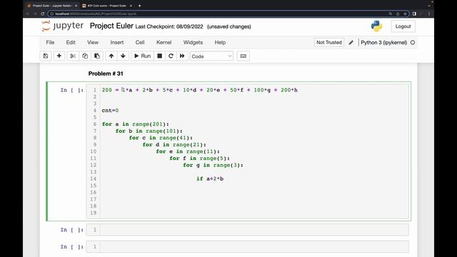
Task: Restart the kernel icon
Action: tap(171, 56)
